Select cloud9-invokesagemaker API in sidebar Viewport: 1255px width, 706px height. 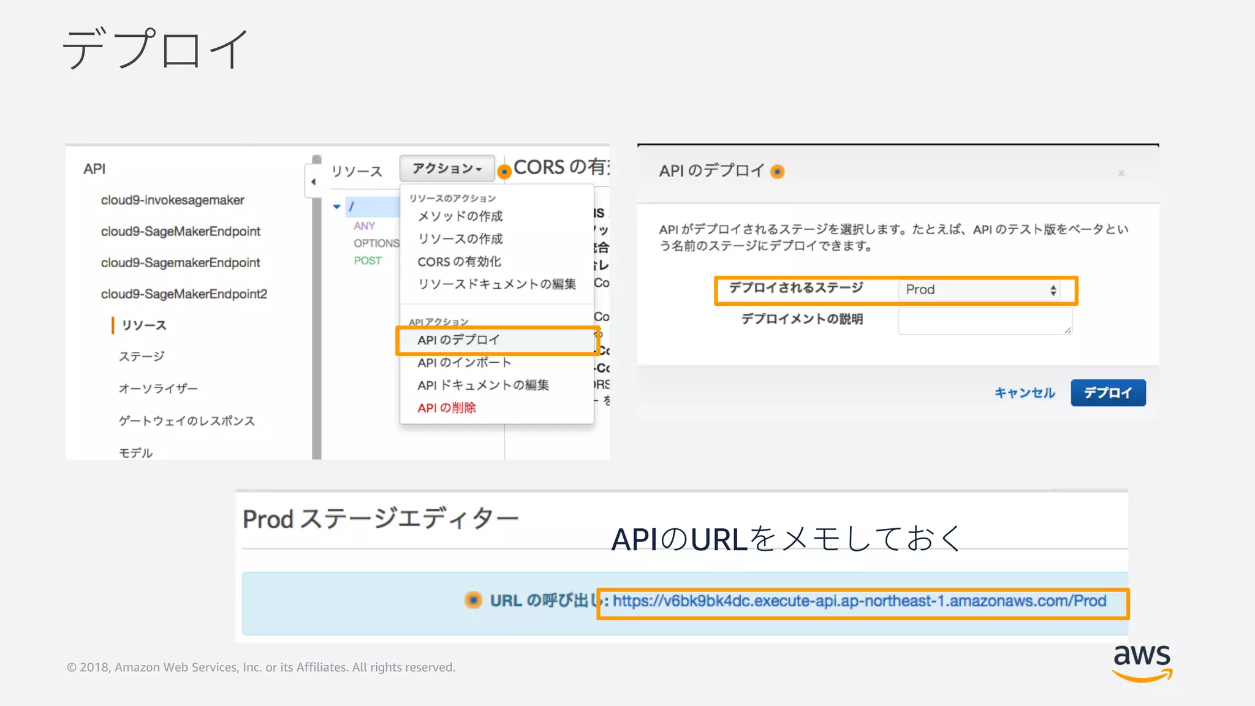[172, 200]
